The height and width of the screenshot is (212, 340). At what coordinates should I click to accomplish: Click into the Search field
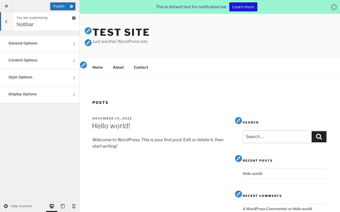[277, 137]
